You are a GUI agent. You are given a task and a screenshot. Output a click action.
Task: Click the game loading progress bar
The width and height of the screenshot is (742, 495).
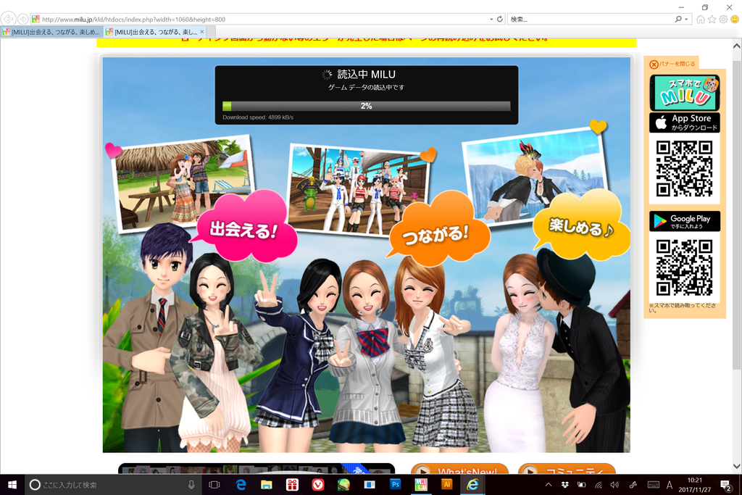[366, 106]
